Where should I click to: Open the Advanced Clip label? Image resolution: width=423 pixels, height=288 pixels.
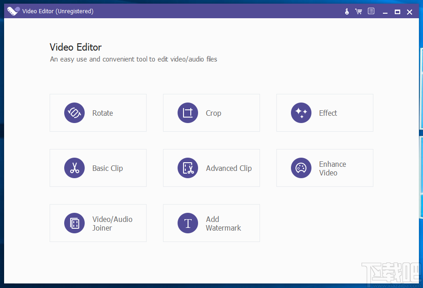coord(229,169)
